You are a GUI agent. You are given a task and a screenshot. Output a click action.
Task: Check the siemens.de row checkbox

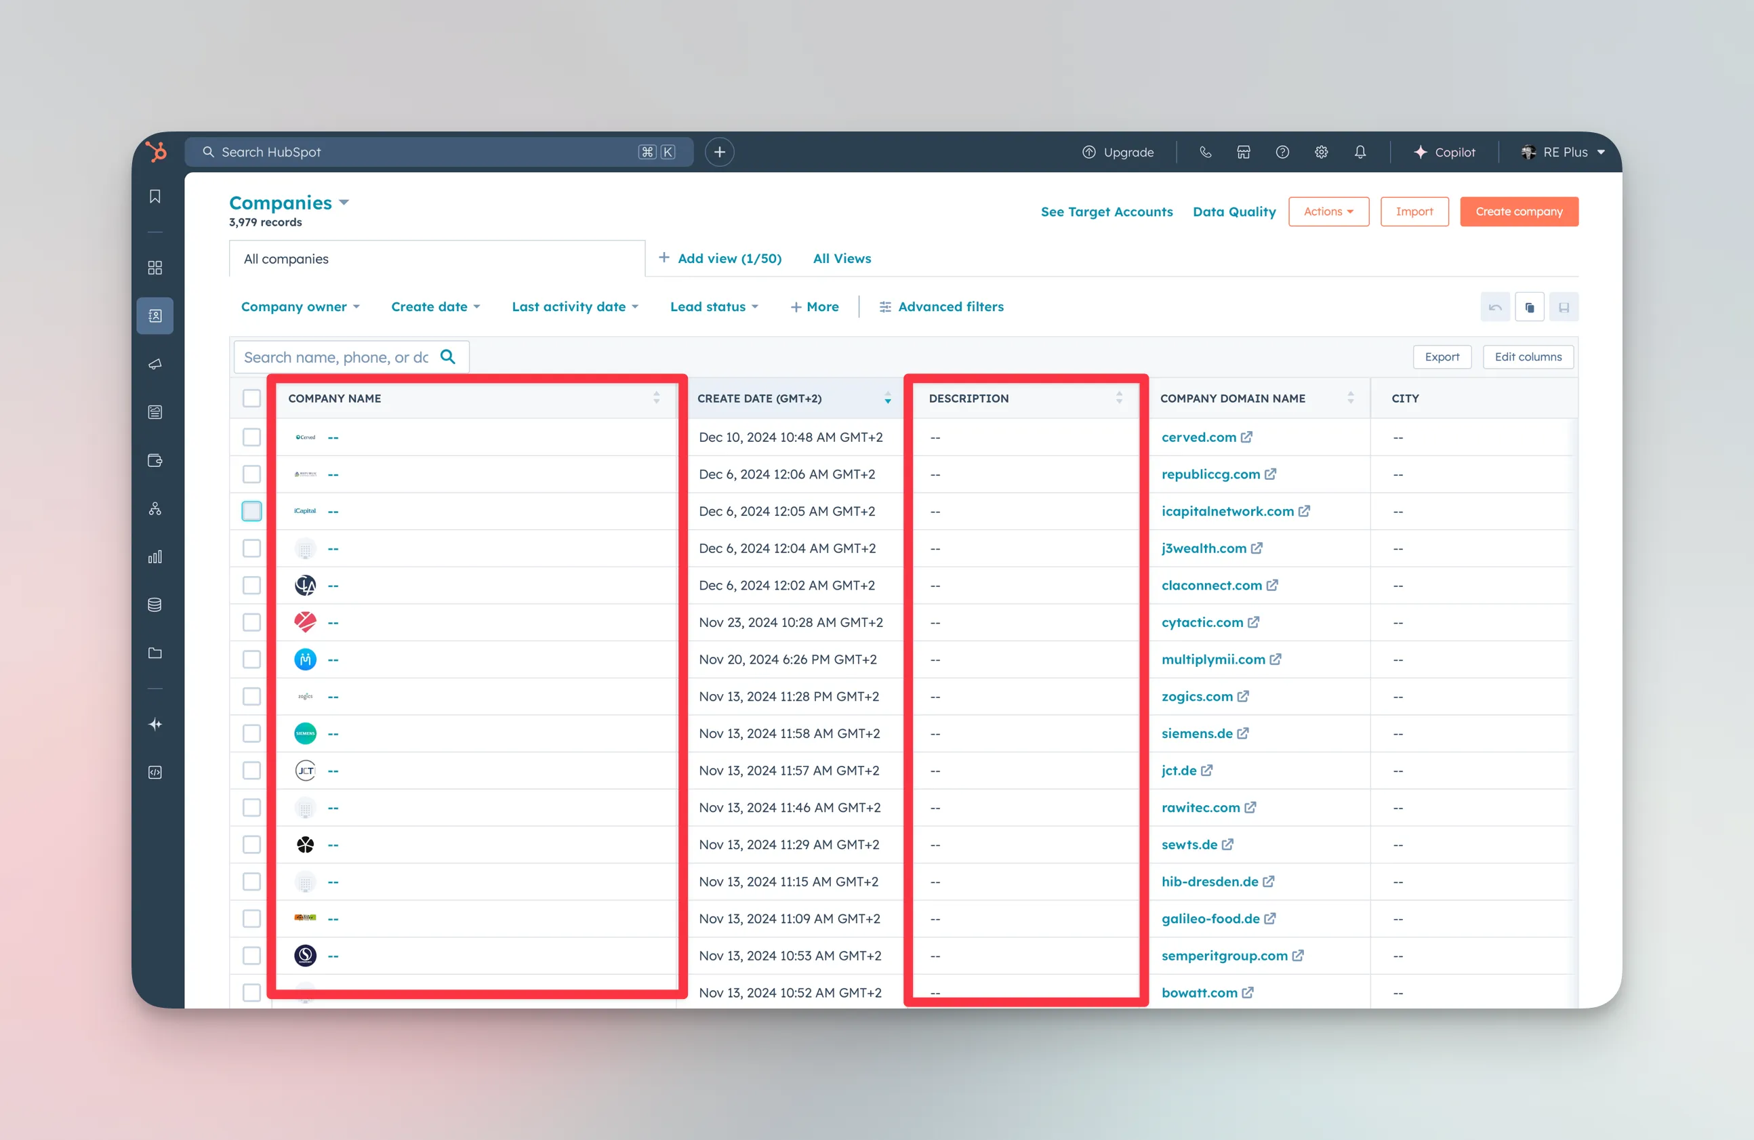click(x=251, y=733)
